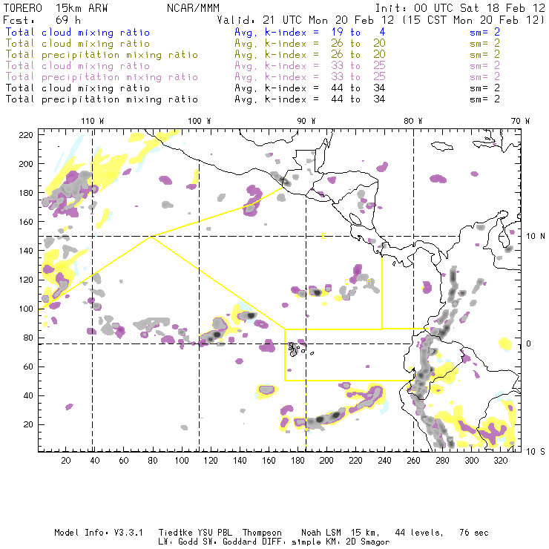Click the 'Valid: 21 UTC Mon 20 Feb 12' text
This screenshot has height=549, width=549.
(x=306, y=20)
